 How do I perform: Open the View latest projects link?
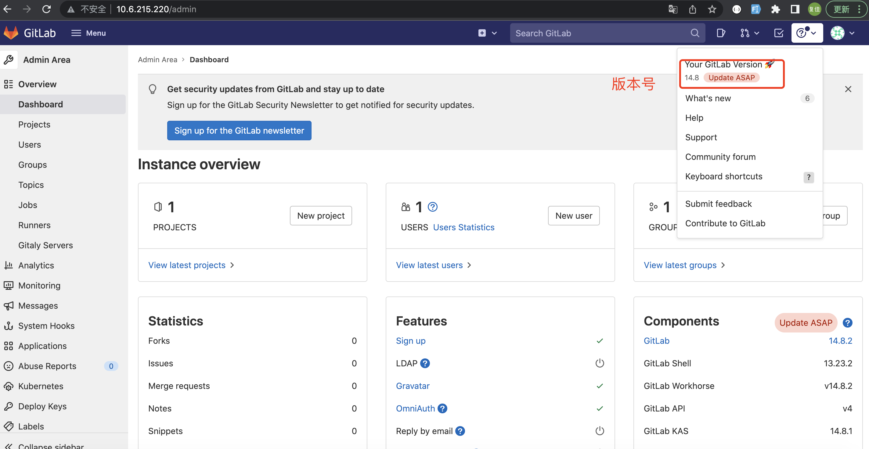pos(187,265)
